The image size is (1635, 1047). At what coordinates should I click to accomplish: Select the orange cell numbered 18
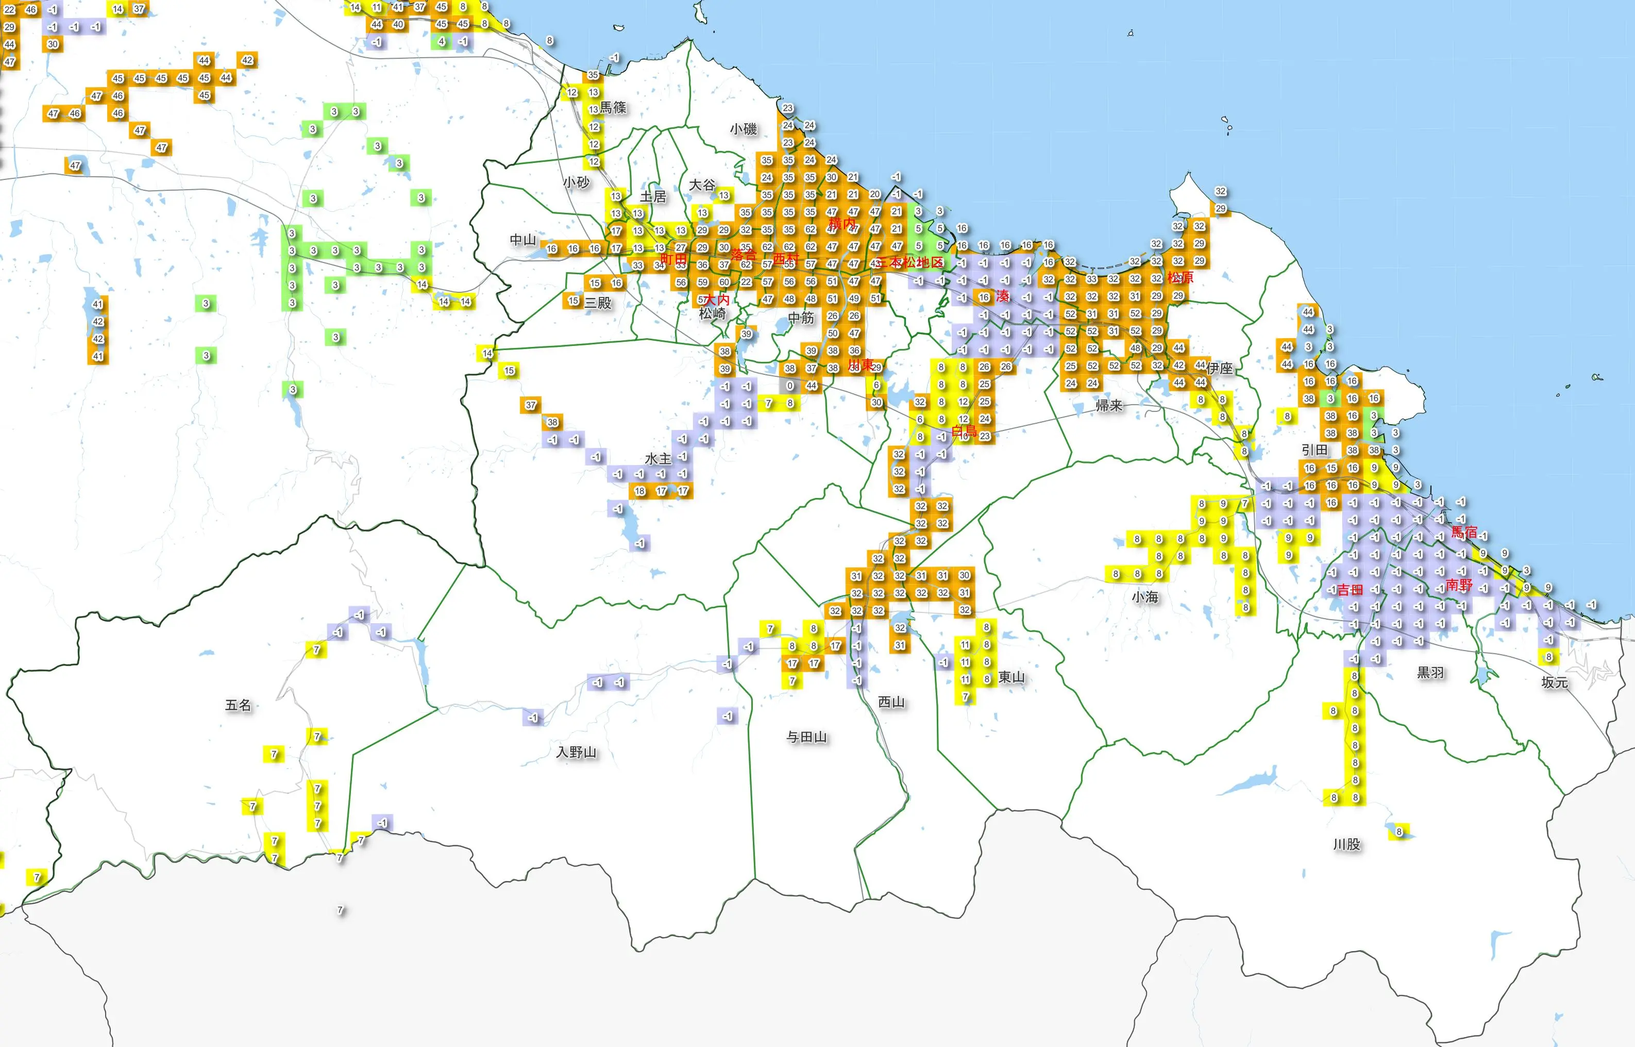[x=639, y=491]
